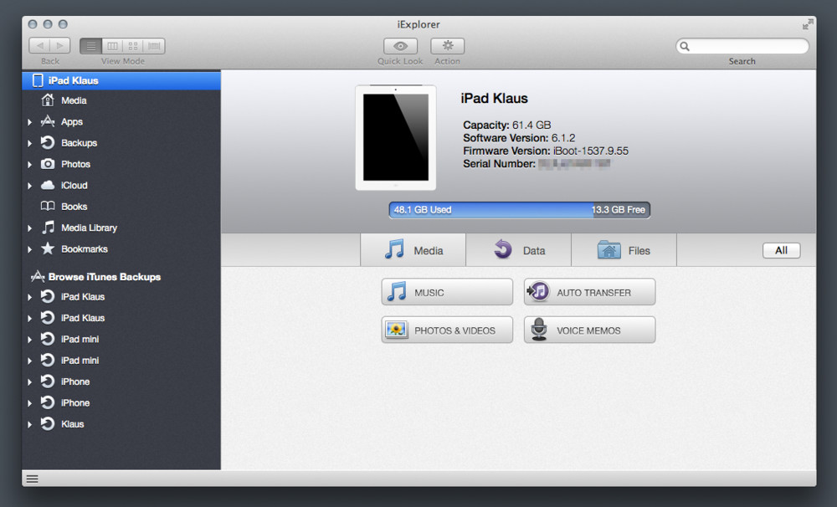Go forward using the right arrow button
Image resolution: width=837 pixels, height=507 pixels.
(59, 46)
